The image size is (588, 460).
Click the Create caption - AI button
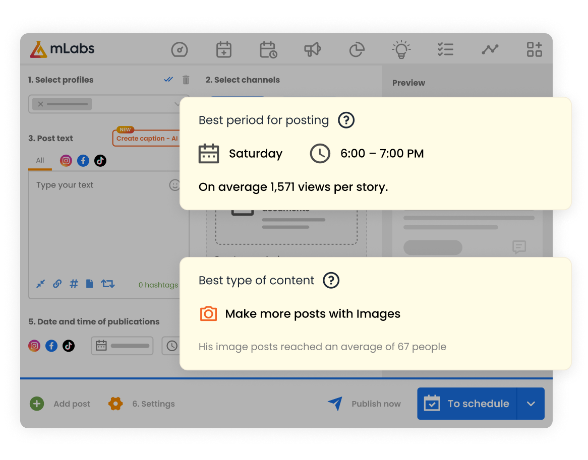[147, 137]
